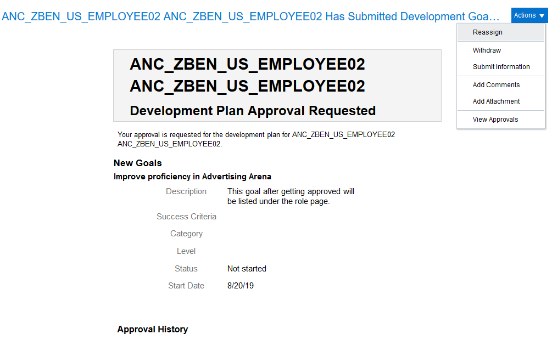Open View Approvals from the menu
Screen dimensions: 552x357
click(x=495, y=120)
